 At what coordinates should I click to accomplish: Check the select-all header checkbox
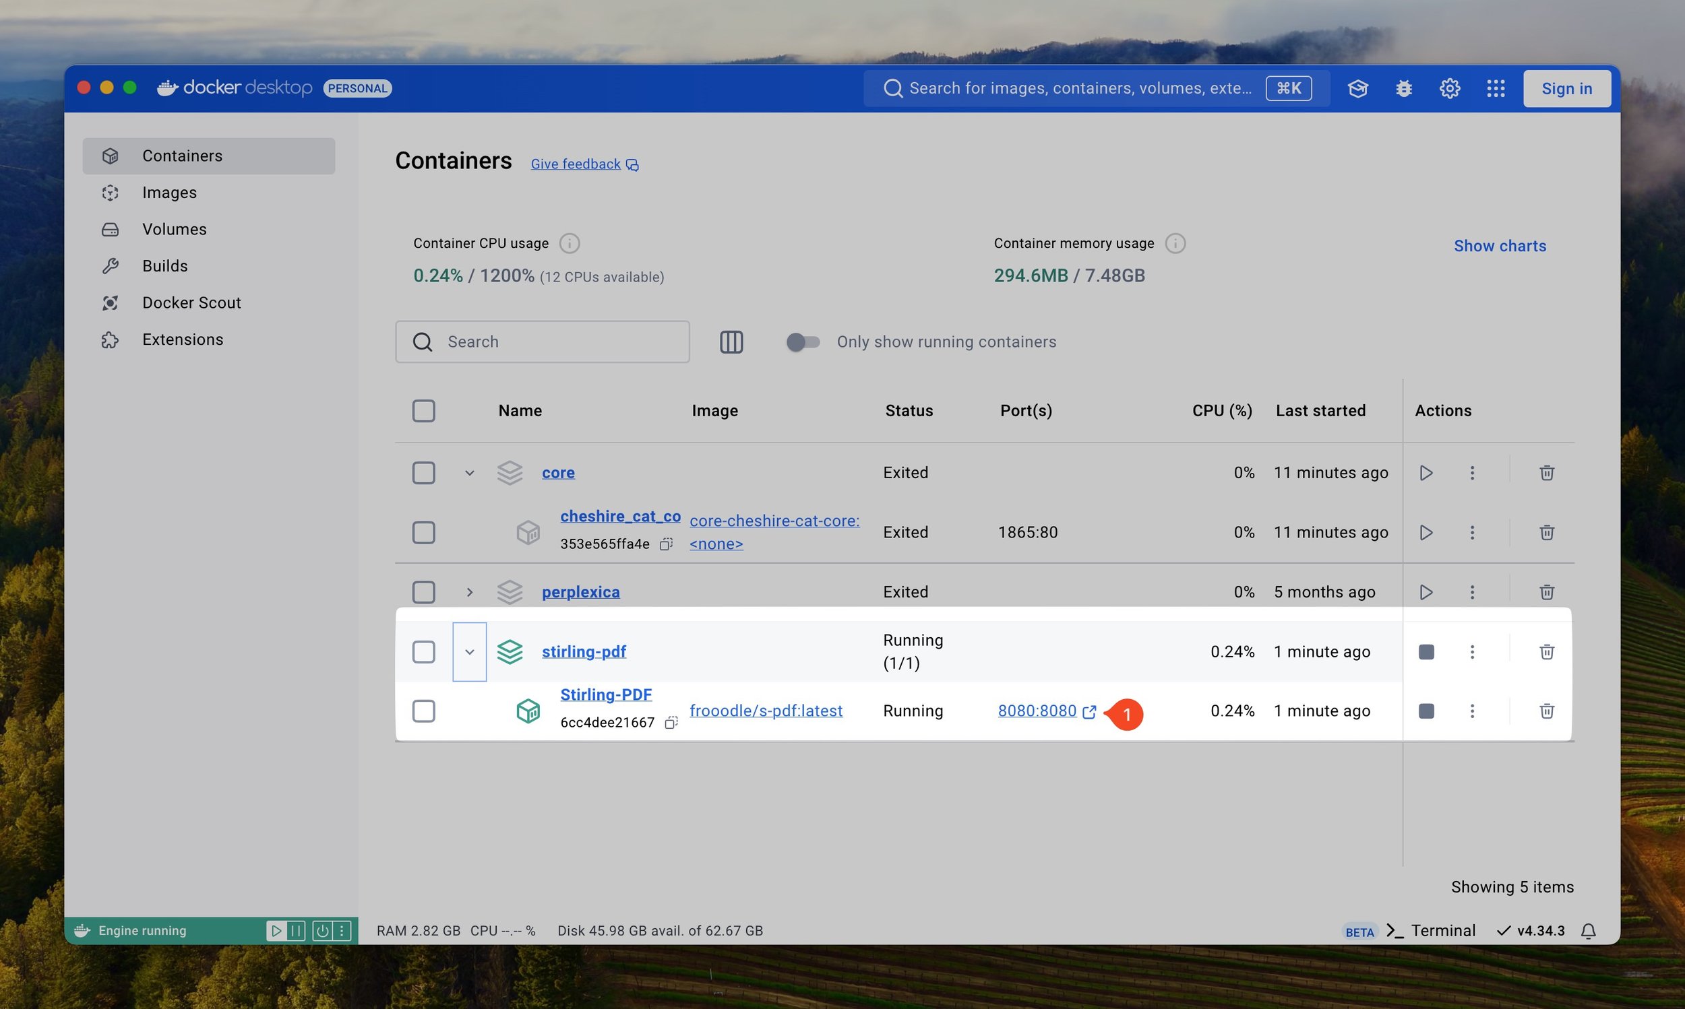(x=423, y=411)
